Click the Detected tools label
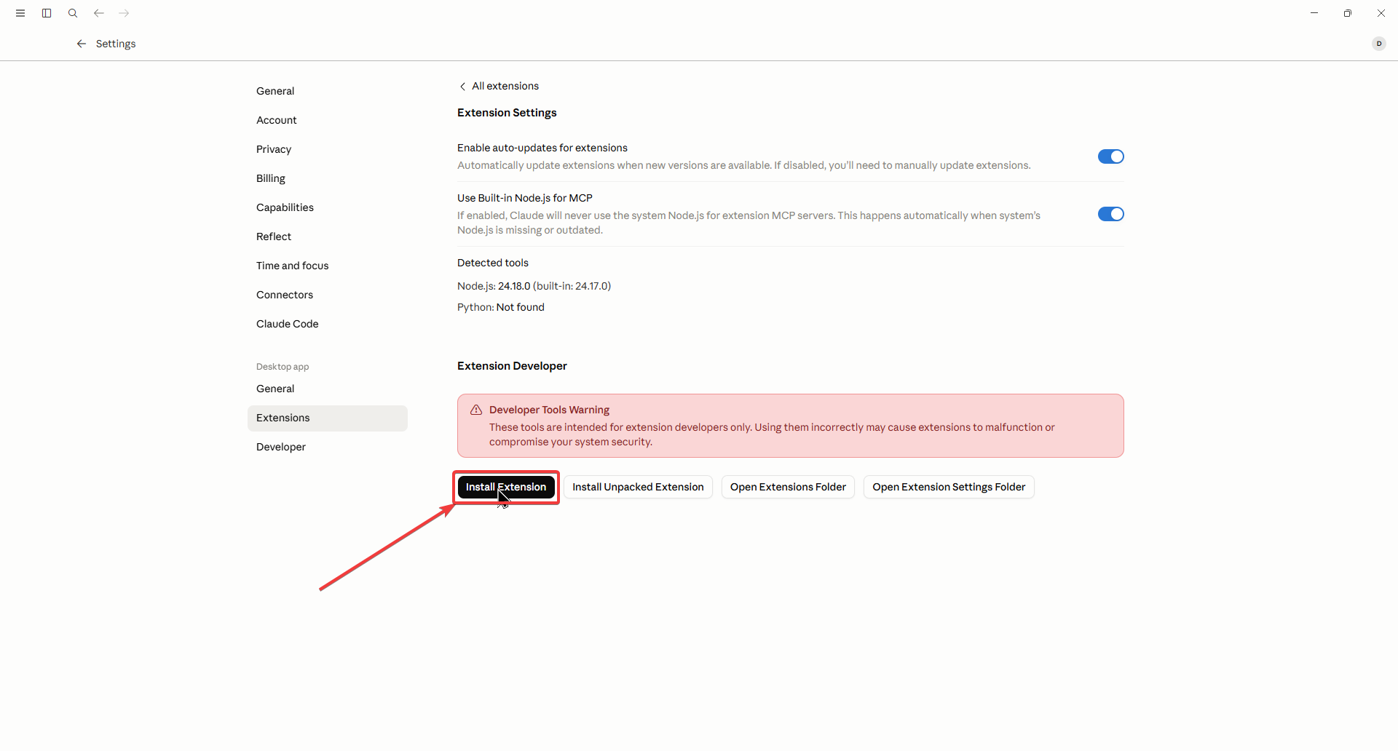This screenshot has width=1398, height=751. pyautogui.click(x=493, y=263)
